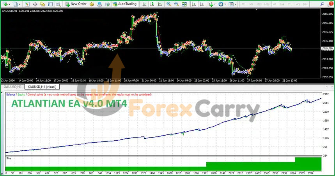
Task: Click the Balance legend label
Action: tap(11, 94)
